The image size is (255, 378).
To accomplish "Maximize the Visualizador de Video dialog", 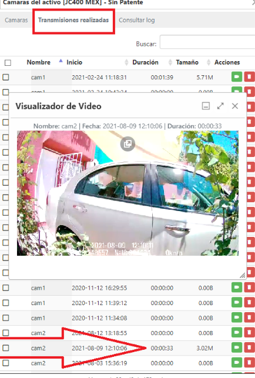I will (220, 106).
